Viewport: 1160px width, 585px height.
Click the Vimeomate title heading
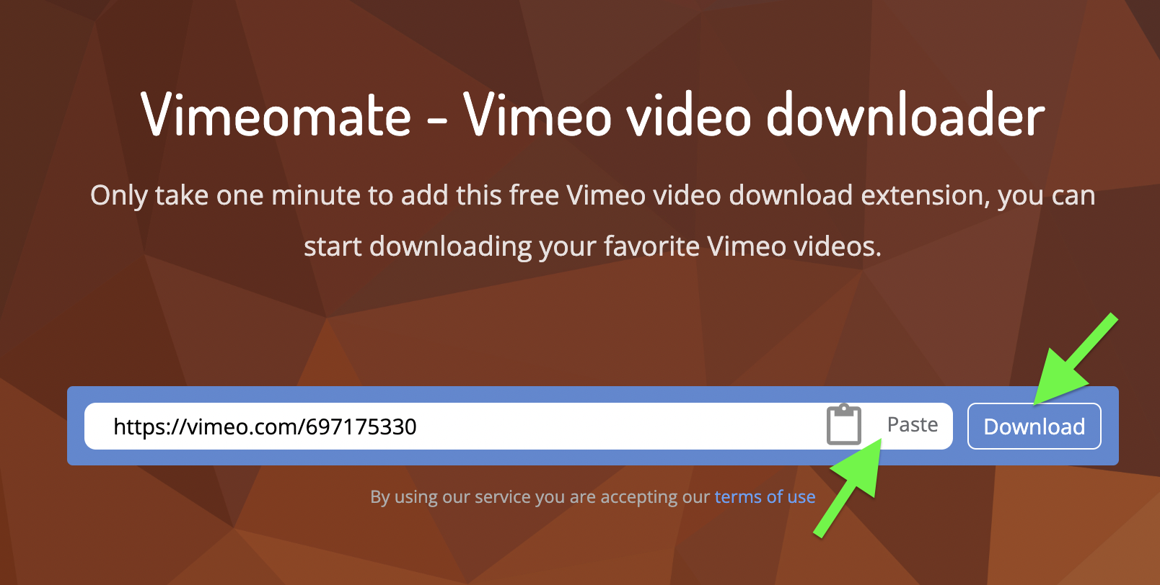click(x=276, y=115)
